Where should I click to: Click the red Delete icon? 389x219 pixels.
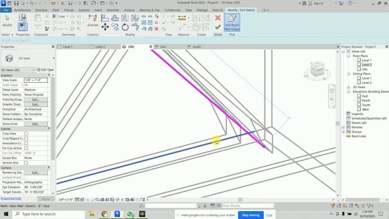pyautogui.click(x=157, y=29)
